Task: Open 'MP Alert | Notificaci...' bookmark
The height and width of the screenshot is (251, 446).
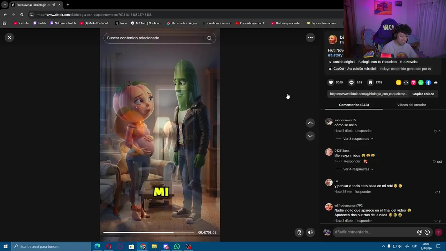Action: coord(147,23)
